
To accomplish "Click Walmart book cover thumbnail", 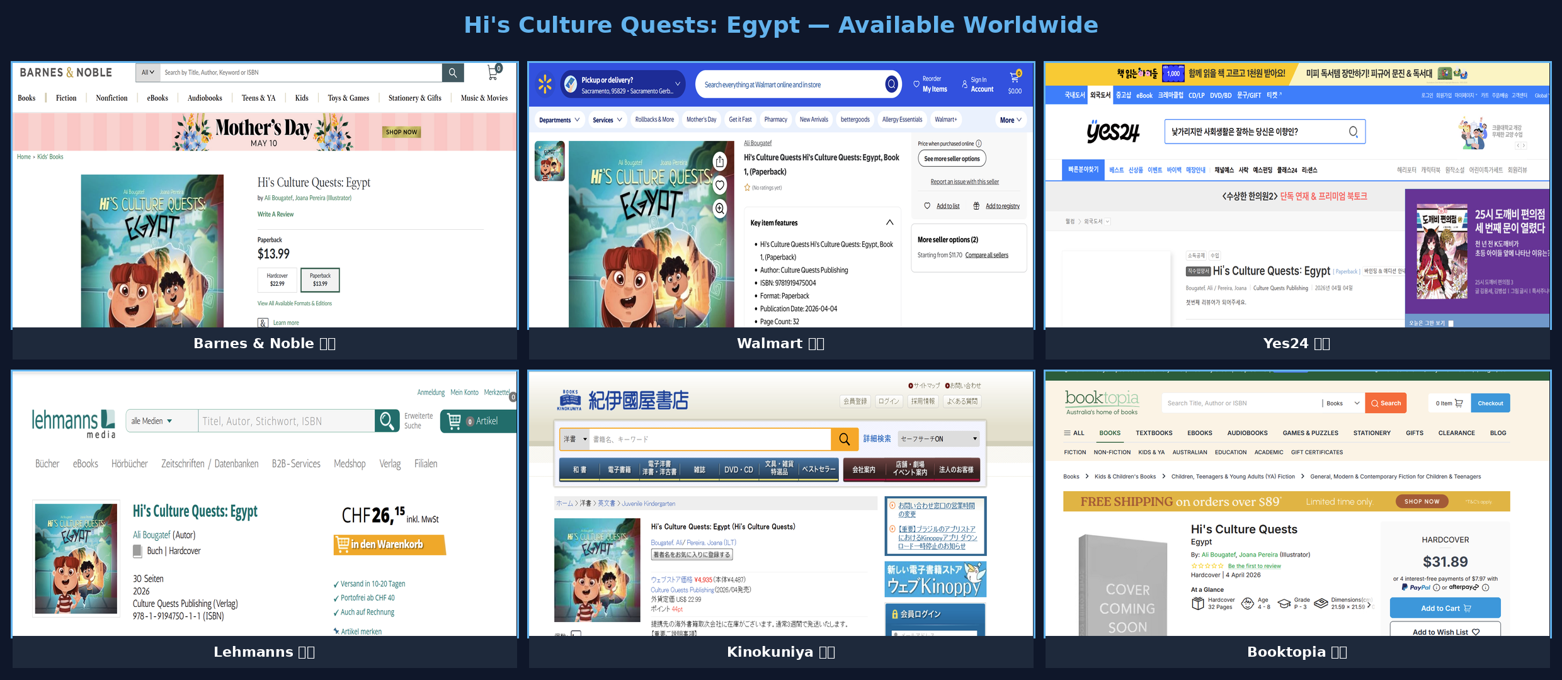I will (549, 161).
